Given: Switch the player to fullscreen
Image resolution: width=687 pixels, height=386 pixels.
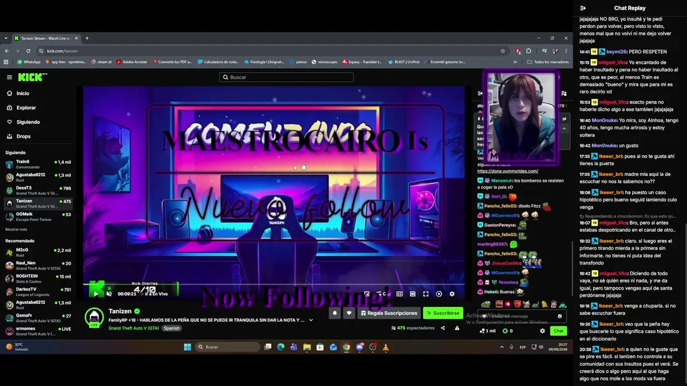Looking at the screenshot, I should coord(426,294).
